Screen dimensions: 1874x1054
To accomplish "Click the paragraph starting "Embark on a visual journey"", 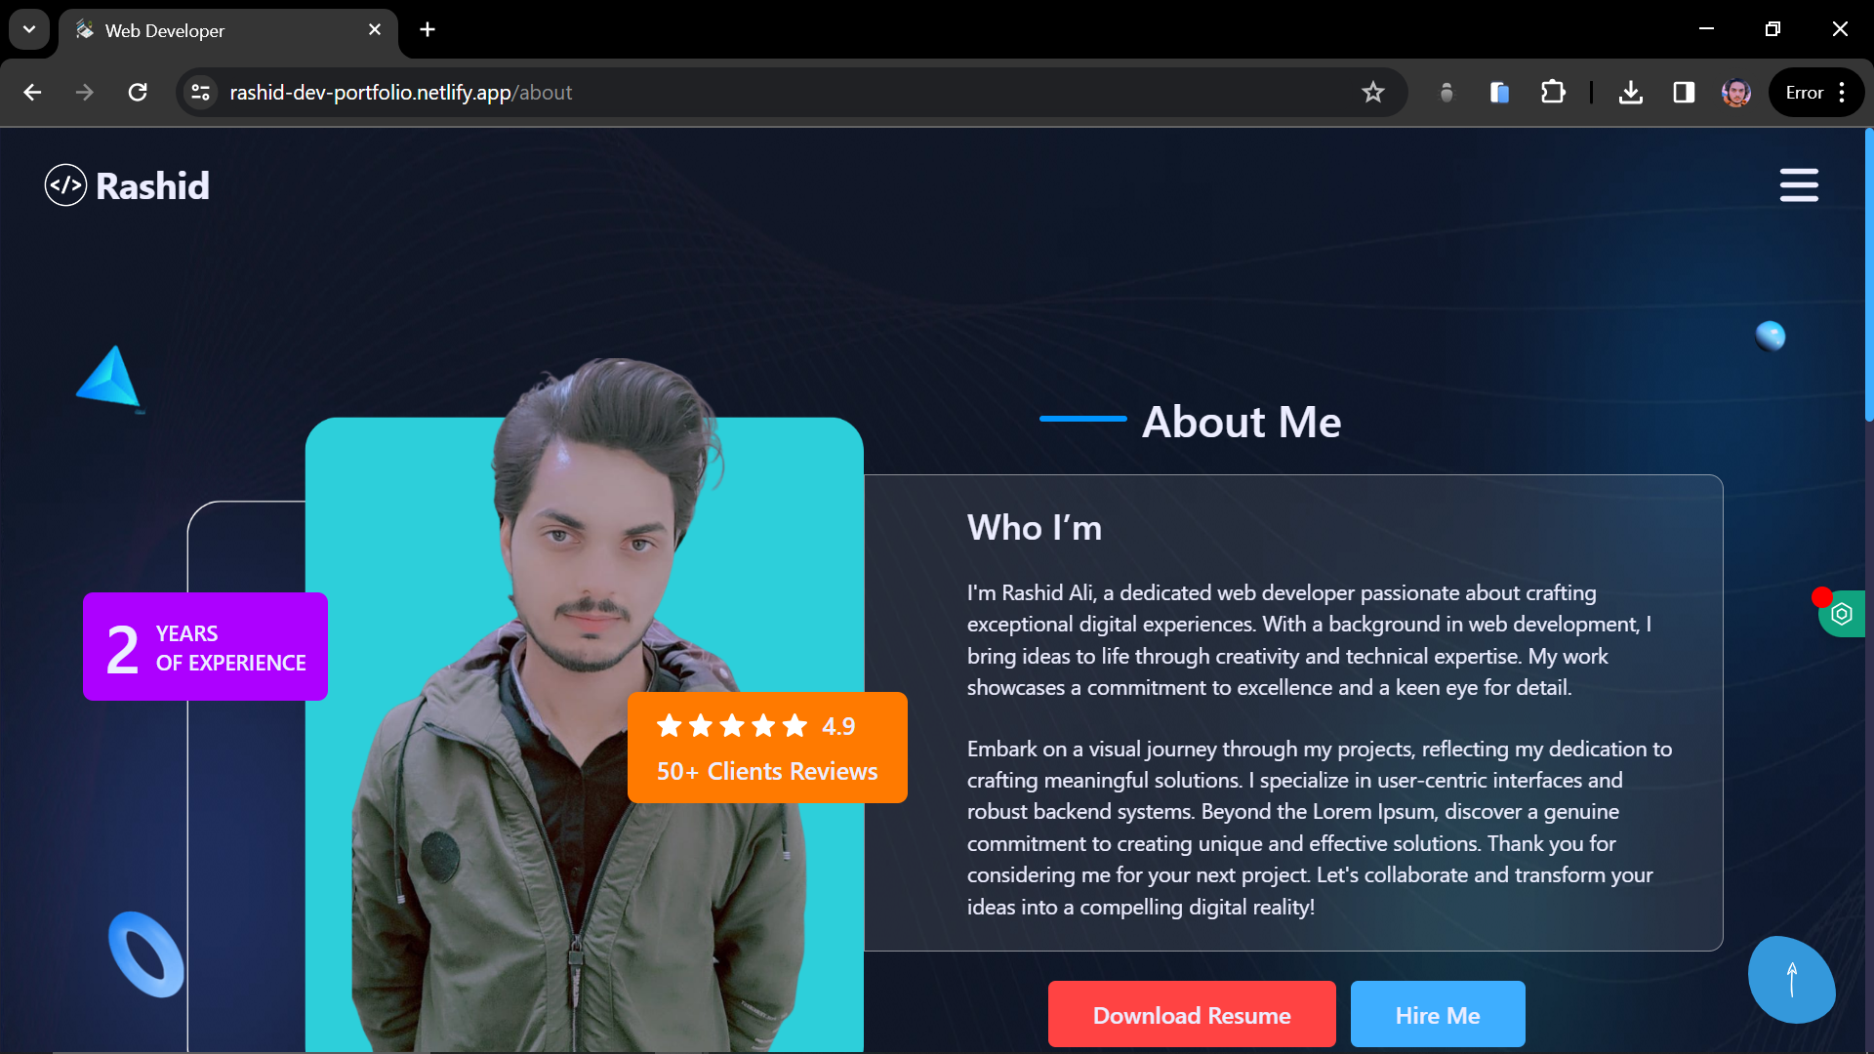I will coord(1320,828).
